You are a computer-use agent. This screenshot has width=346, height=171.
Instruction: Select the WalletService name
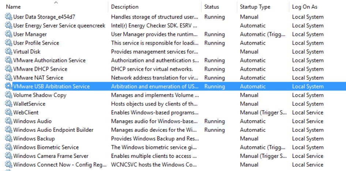tap(29, 104)
